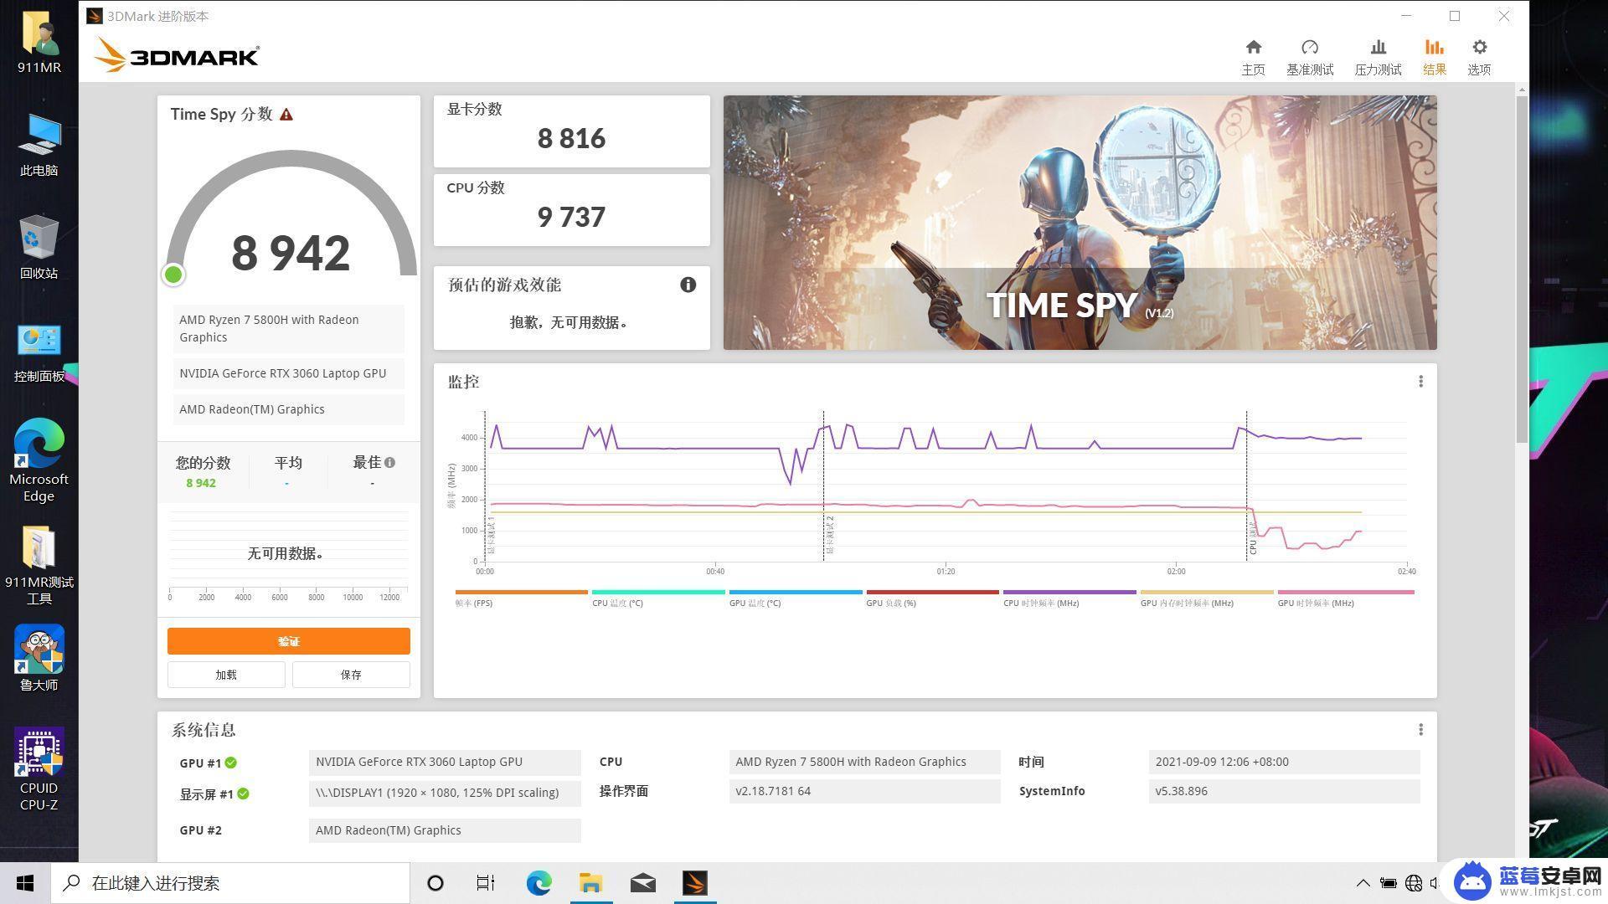The image size is (1608, 904).
Task: Click the 显卡分数 8 816 card
Action: (571, 131)
